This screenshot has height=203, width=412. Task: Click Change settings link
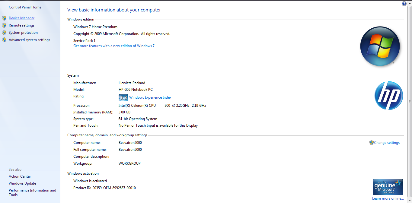click(x=387, y=143)
